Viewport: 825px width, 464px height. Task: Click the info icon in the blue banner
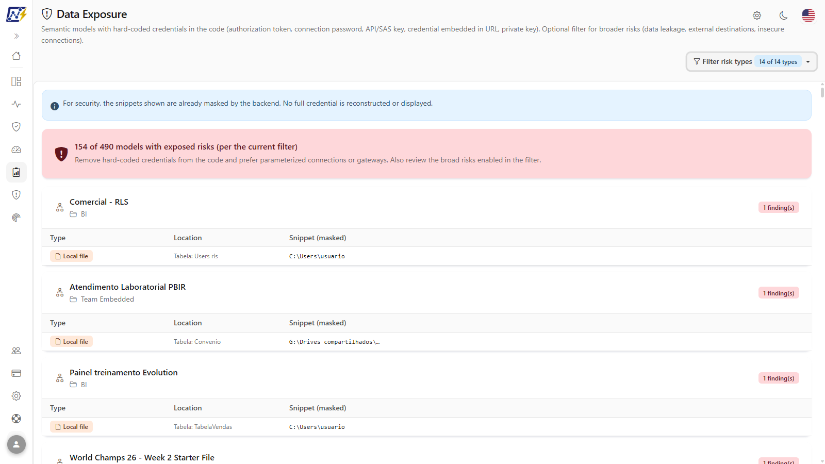(55, 106)
